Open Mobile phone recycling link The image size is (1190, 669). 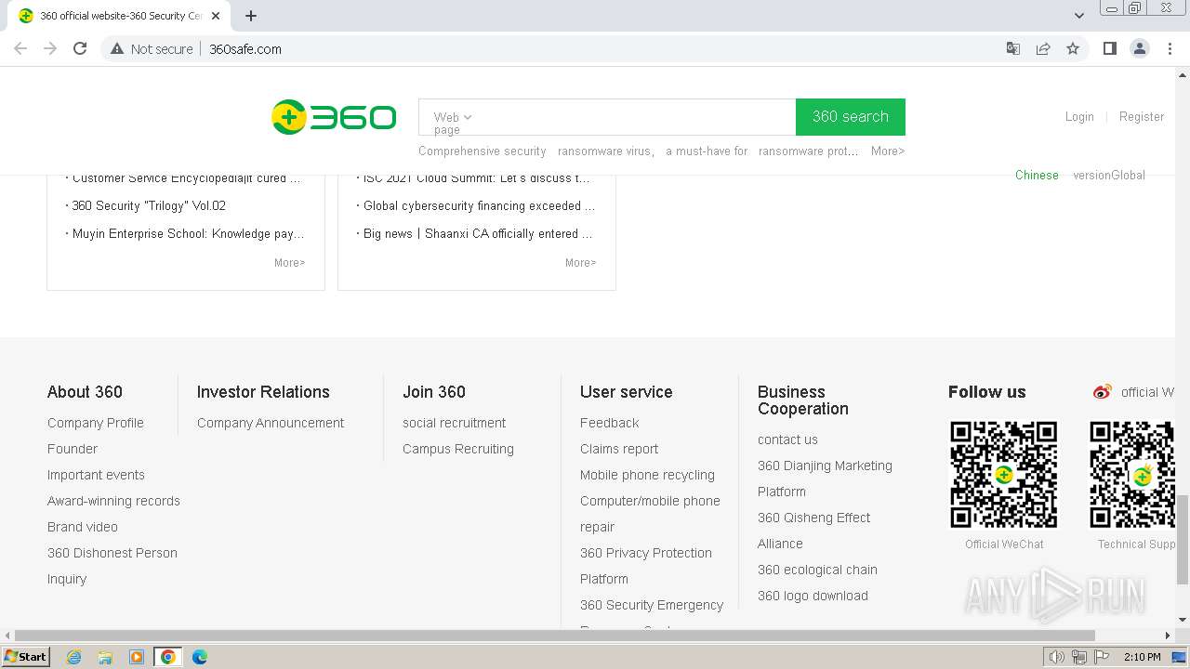pyautogui.click(x=647, y=475)
